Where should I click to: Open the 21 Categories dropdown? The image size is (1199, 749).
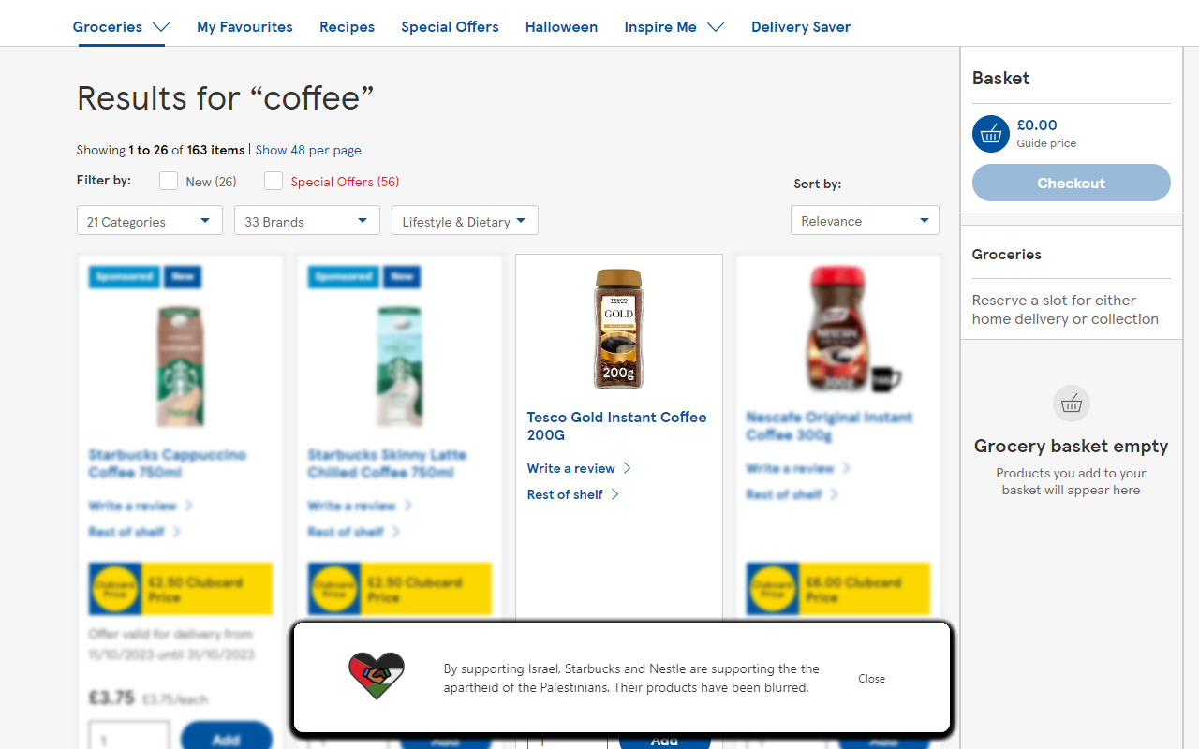pyautogui.click(x=150, y=221)
